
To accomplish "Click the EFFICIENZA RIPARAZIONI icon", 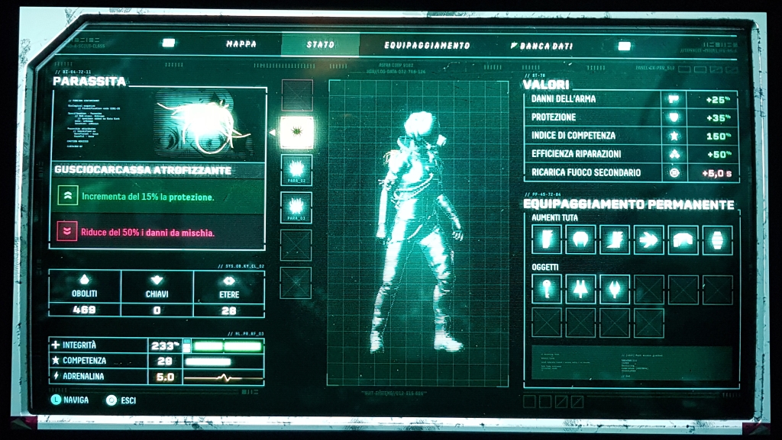I will [x=674, y=154].
